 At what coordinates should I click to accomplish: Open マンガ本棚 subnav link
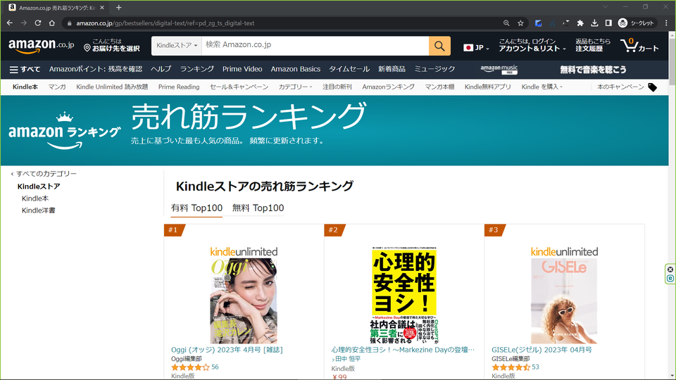tap(439, 87)
